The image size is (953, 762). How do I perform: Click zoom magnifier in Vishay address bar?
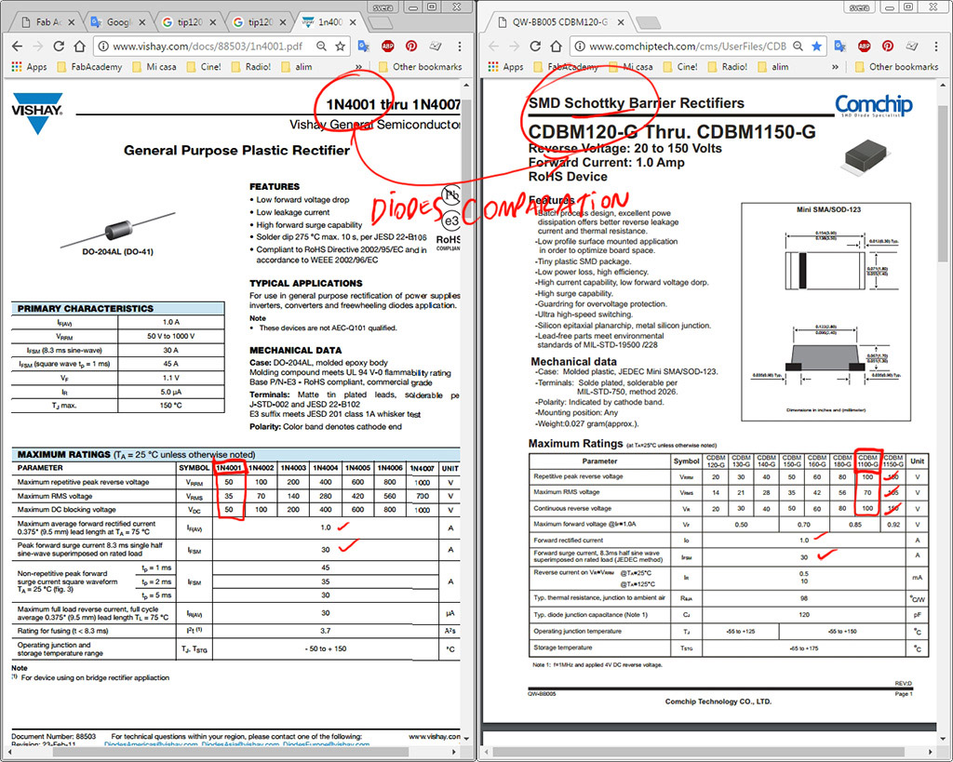(321, 47)
